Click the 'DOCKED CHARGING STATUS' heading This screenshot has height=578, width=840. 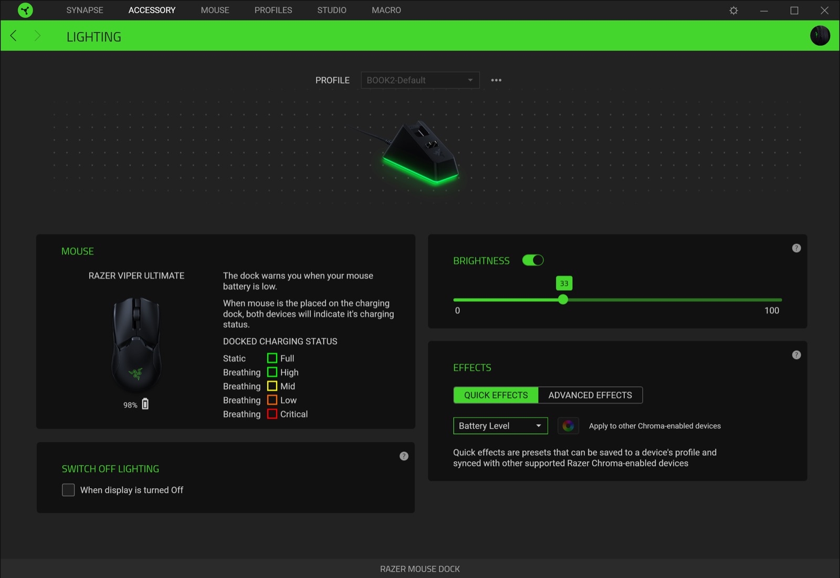[x=280, y=342]
